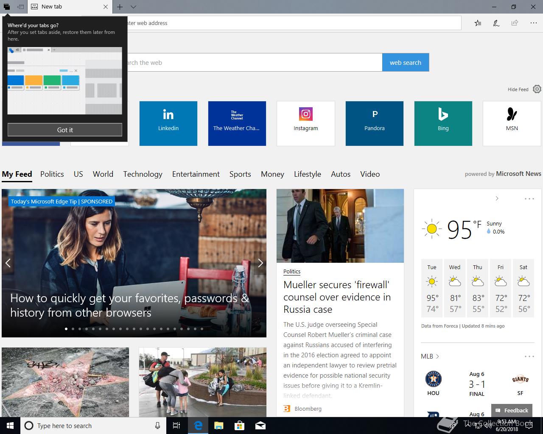Click the SF Giants team logo
543x434 pixels.
(x=520, y=380)
